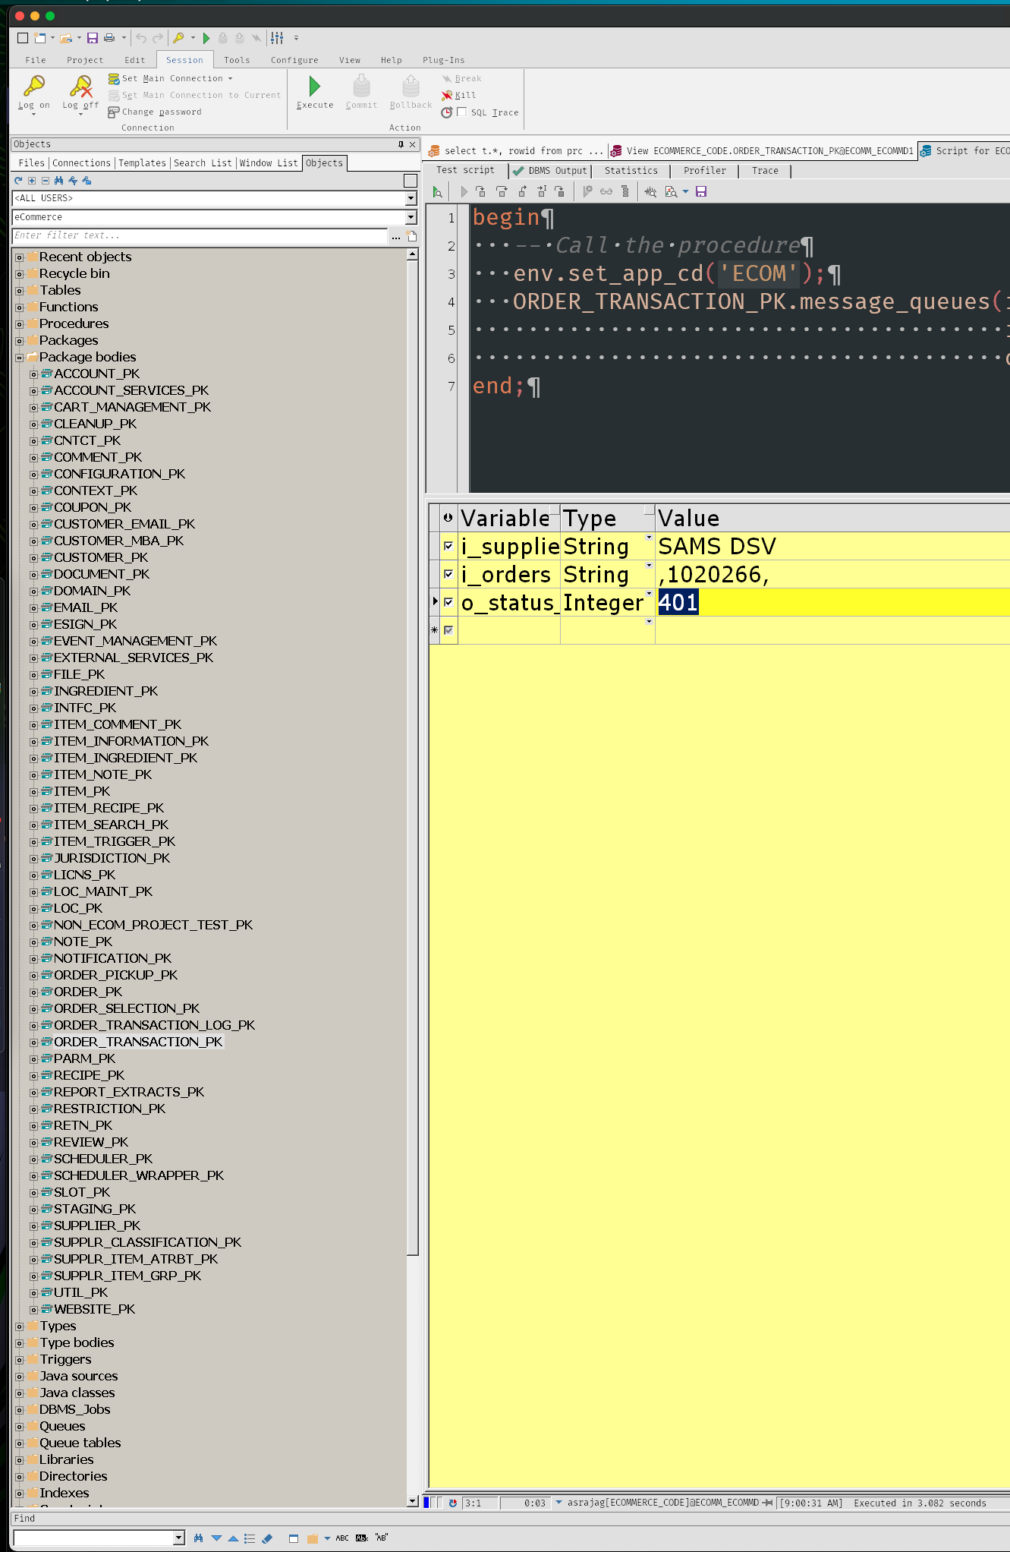Toggle the square box at Objects toolbar right
The image size is (1010, 1552).
411,181
